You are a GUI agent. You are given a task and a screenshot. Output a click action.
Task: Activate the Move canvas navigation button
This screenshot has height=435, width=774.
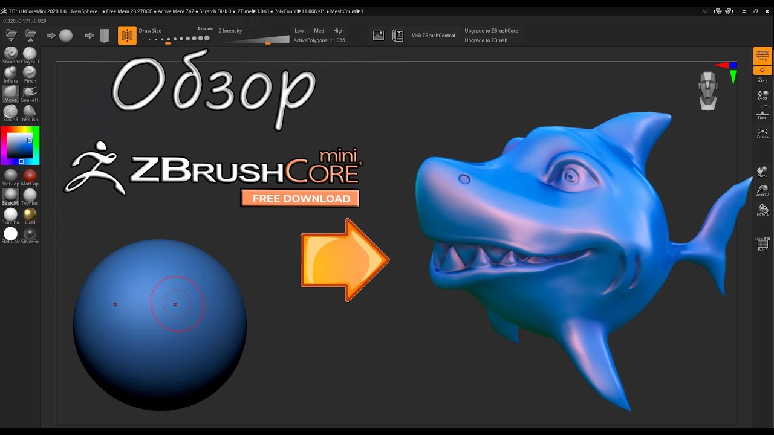click(x=763, y=172)
